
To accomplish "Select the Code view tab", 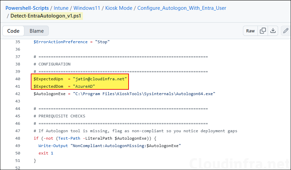I will 14,31.
